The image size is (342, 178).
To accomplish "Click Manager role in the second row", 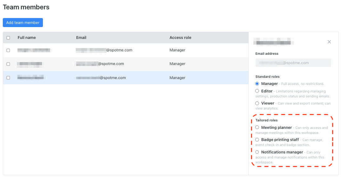I will [x=177, y=64].
